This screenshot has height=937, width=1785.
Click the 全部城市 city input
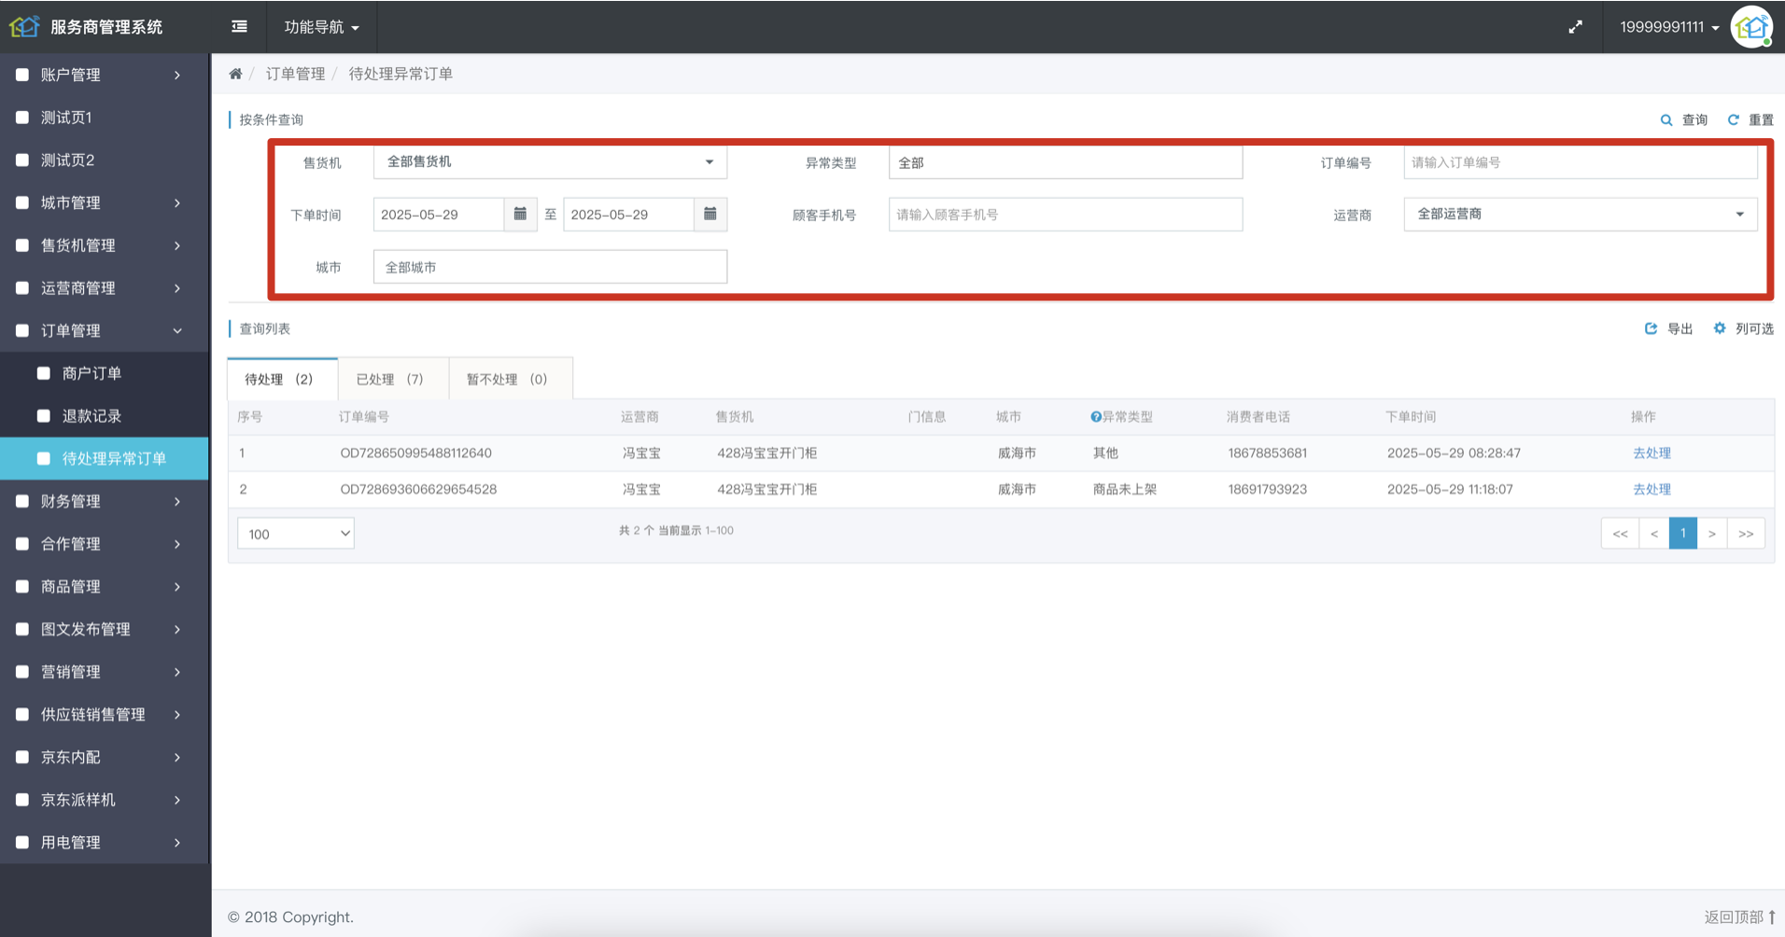pos(550,267)
